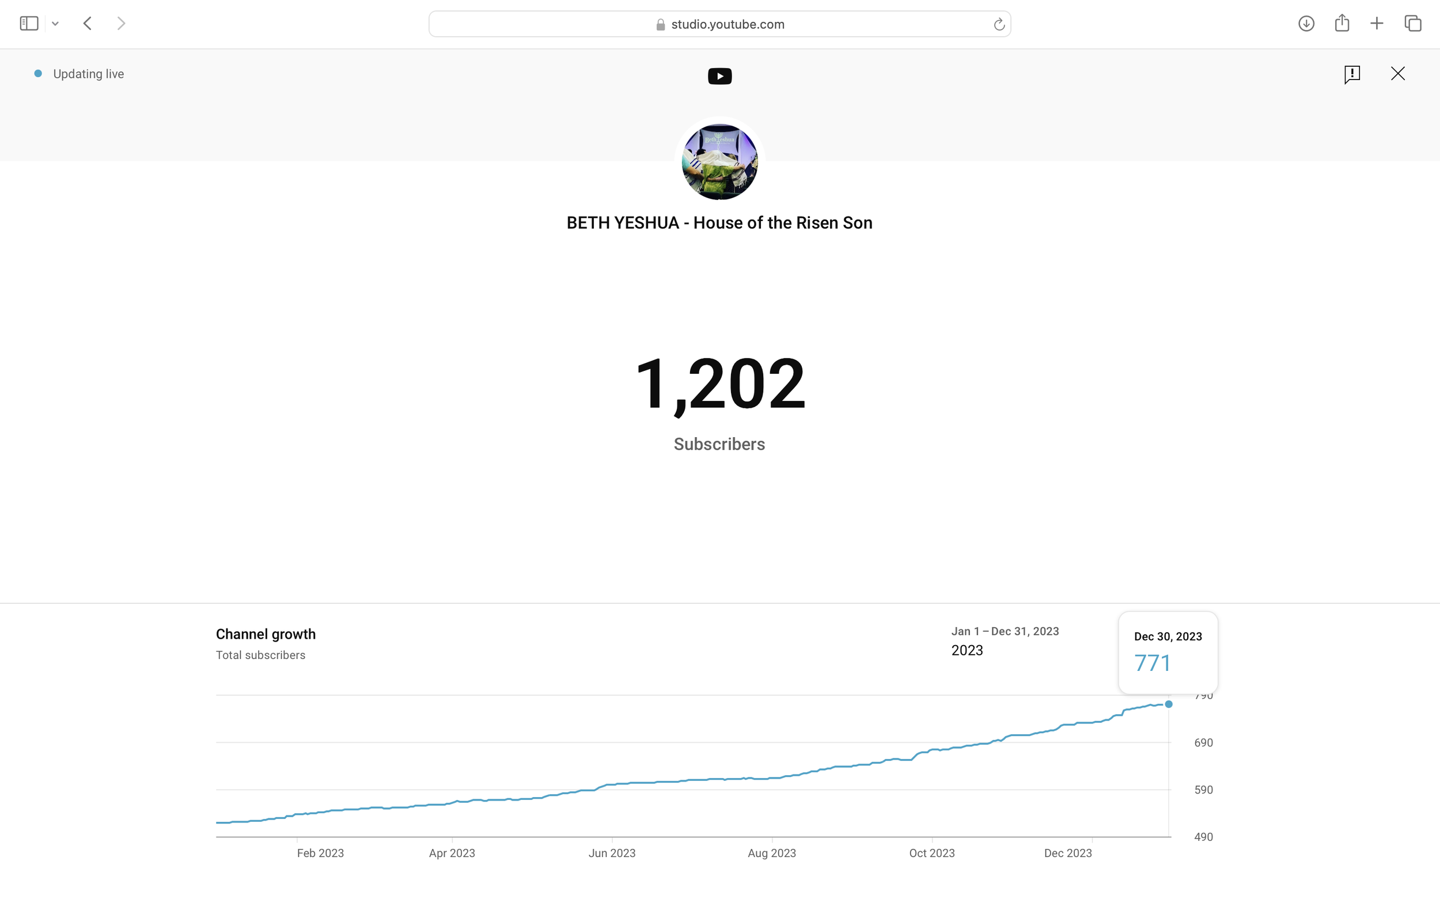Click the studio.youtube.com address bar
The image size is (1440, 899).
coord(719,24)
